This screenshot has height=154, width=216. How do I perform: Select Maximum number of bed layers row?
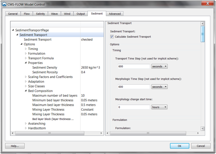click(x=55, y=95)
